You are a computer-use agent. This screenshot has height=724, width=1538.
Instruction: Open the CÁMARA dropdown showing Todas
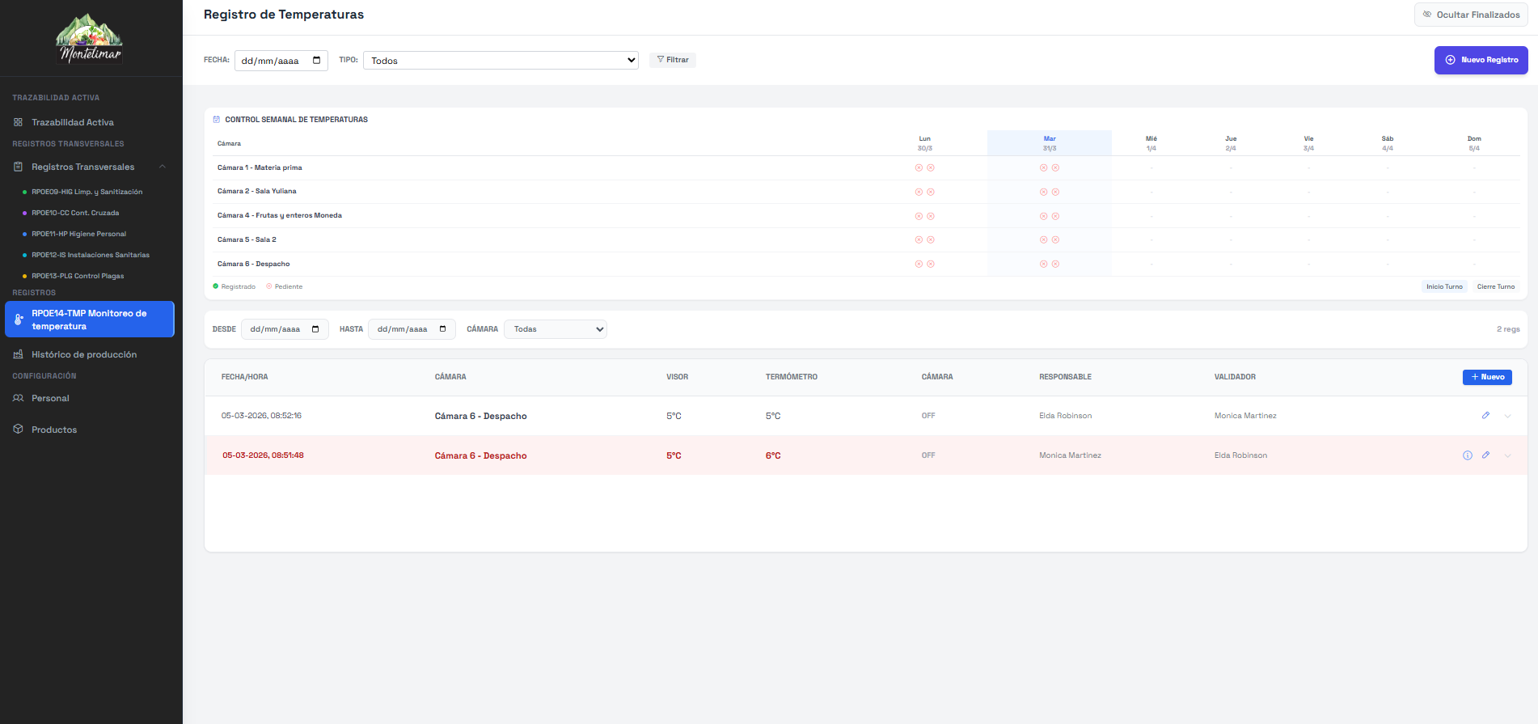[x=556, y=329]
